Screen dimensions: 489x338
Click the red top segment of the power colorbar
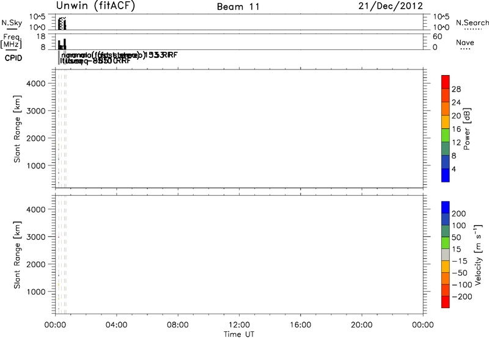(x=446, y=82)
